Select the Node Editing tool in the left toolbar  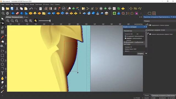[x=2, y=23]
